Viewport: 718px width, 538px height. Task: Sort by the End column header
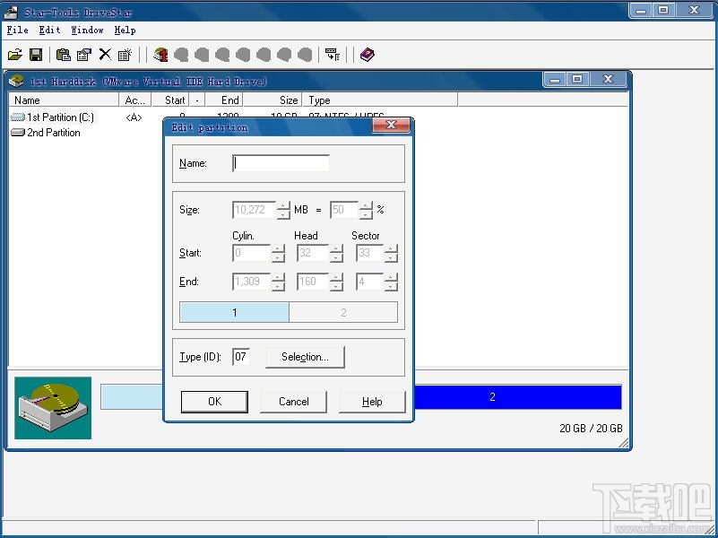224,100
